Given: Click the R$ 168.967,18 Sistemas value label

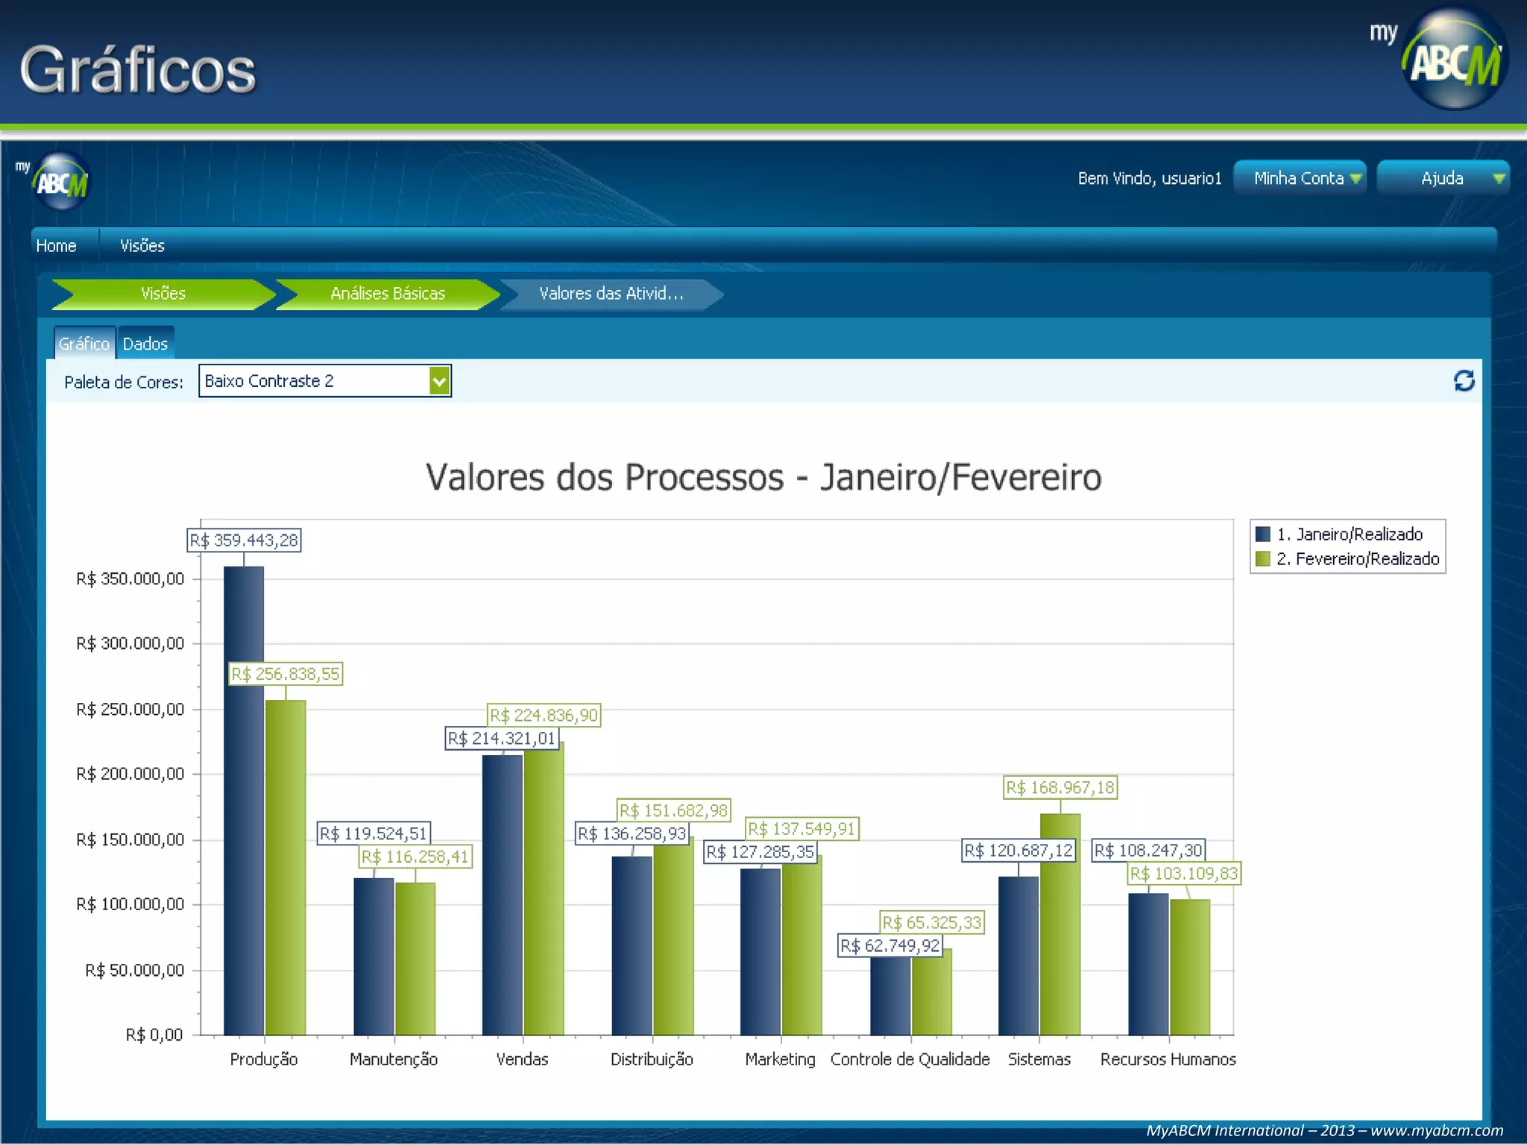Looking at the screenshot, I should (x=1060, y=788).
